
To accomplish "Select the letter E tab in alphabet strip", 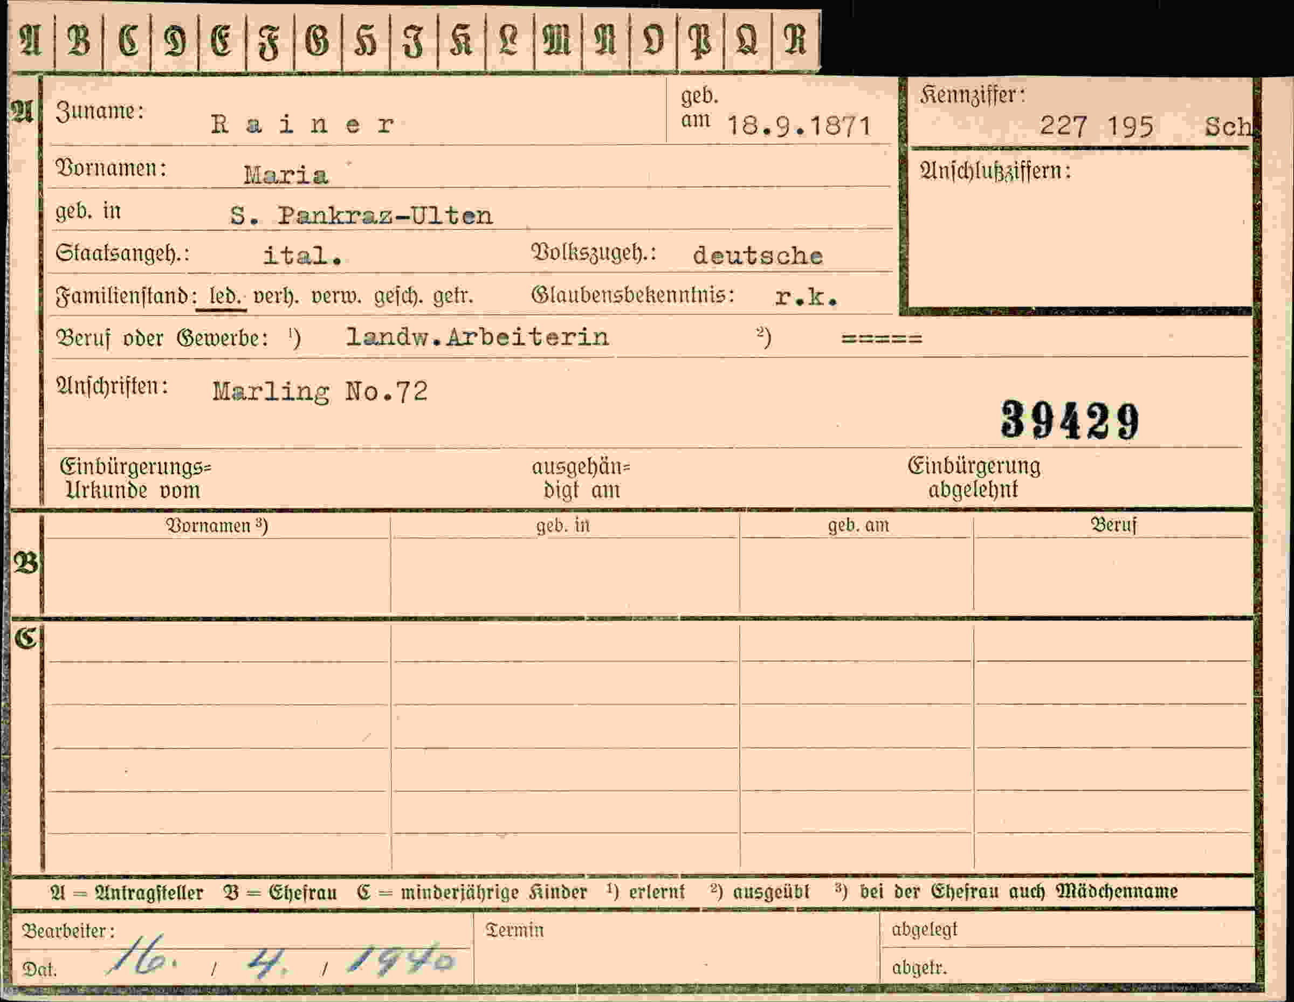I will (222, 41).
